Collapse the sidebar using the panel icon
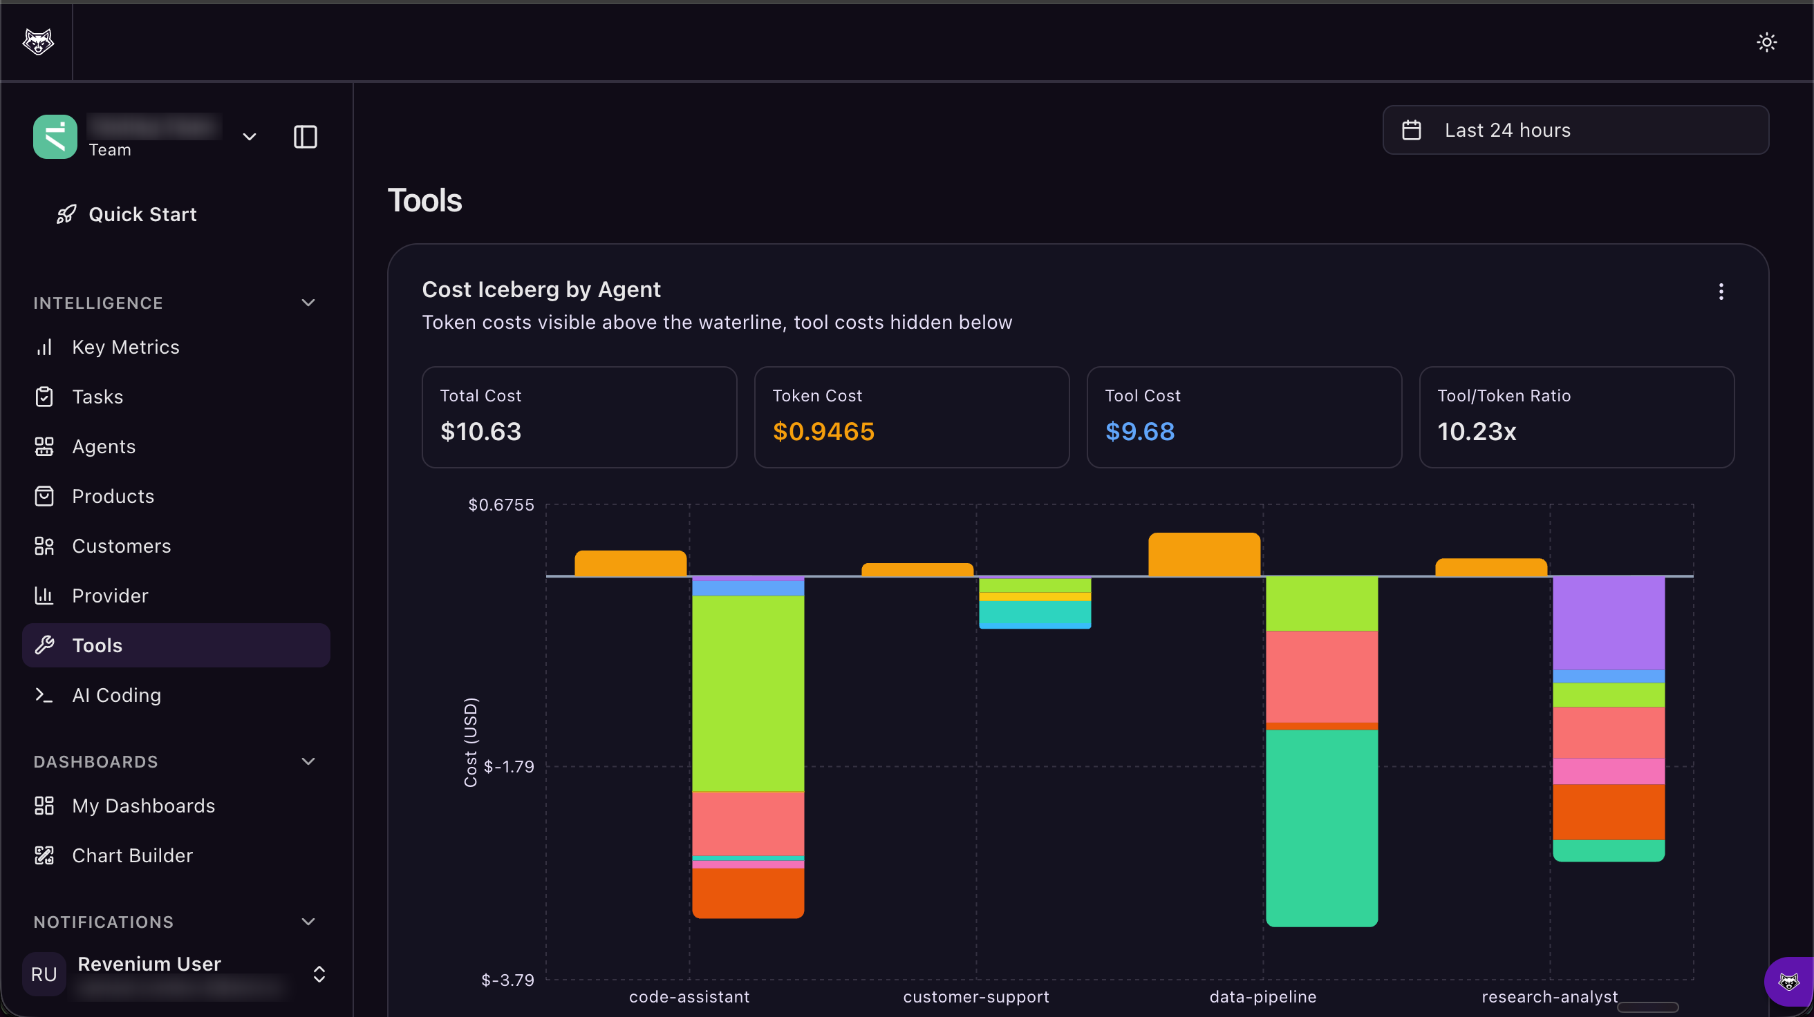1814x1017 pixels. point(305,137)
